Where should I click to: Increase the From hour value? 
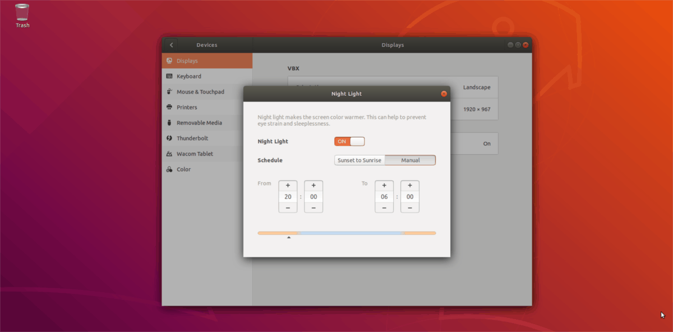[x=288, y=186]
